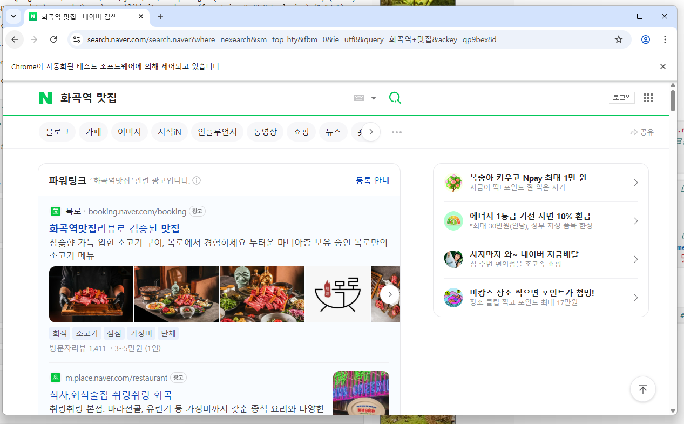
Task: Expand chevron of 바캉스 장소 promo row
Action: pyautogui.click(x=635, y=298)
